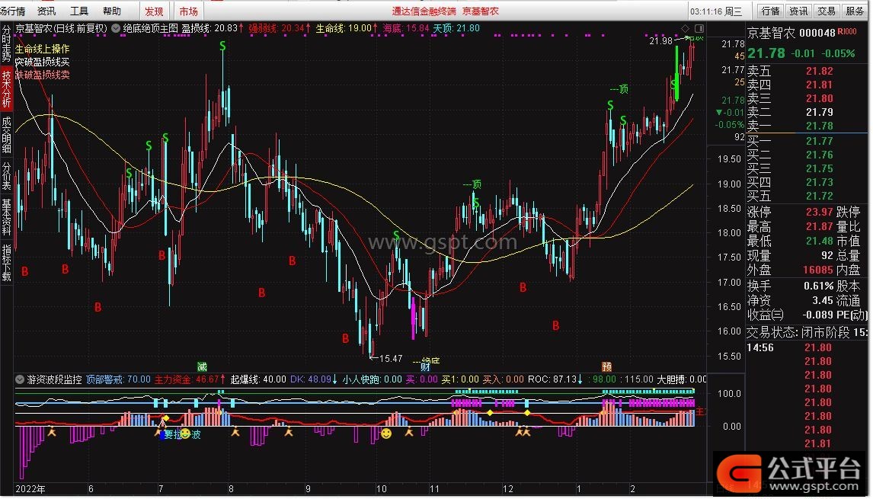The height and width of the screenshot is (499, 873).
Task: Click the 卖四 price 21.81
Action: click(820, 85)
